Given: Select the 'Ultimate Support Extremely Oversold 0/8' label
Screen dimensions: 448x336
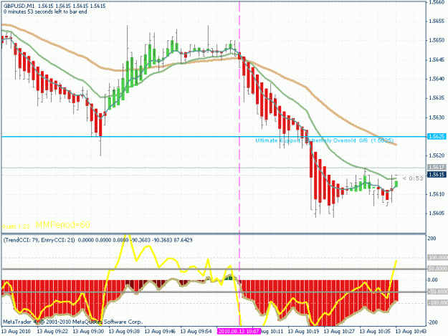Looking at the screenshot, I should point(325,140).
